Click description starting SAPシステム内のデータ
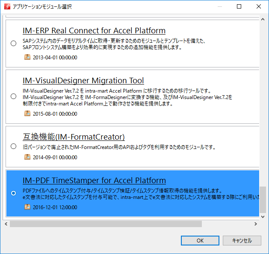Screen dimensions: 269x254 114,44
